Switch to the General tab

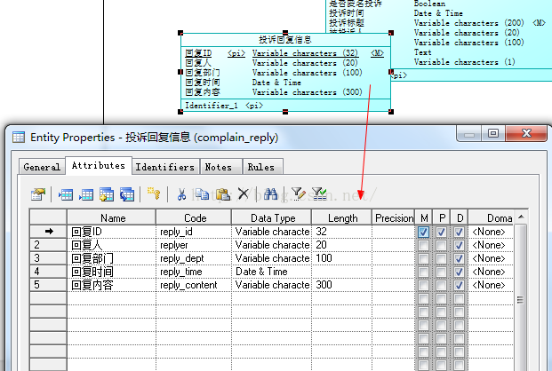pyautogui.click(x=42, y=167)
